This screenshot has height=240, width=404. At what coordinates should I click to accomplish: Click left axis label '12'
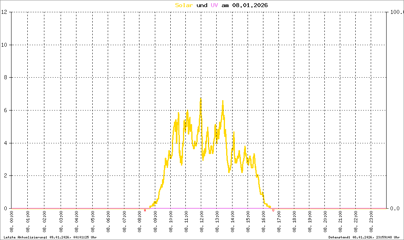click(4, 12)
